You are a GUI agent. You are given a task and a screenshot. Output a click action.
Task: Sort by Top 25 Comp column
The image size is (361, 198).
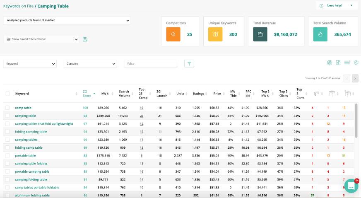[x=143, y=94]
